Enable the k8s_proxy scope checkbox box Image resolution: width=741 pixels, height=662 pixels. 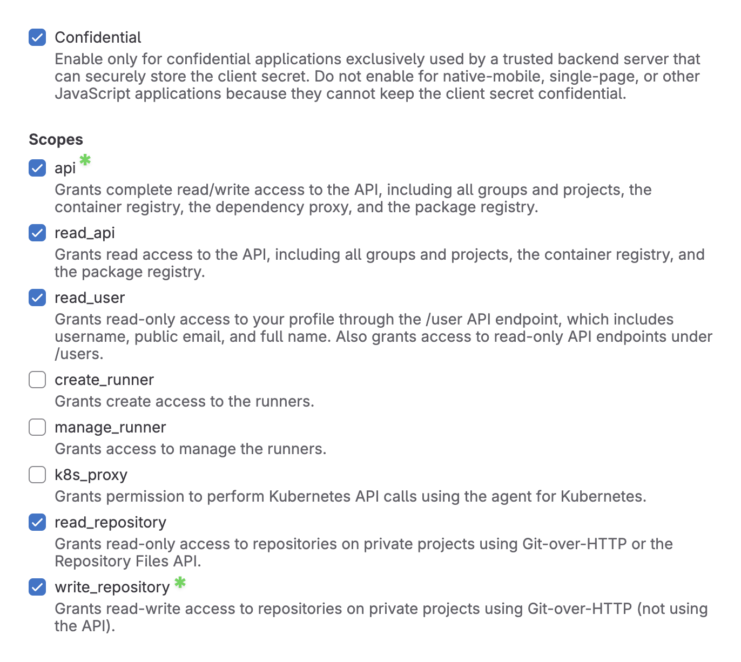pyautogui.click(x=37, y=475)
